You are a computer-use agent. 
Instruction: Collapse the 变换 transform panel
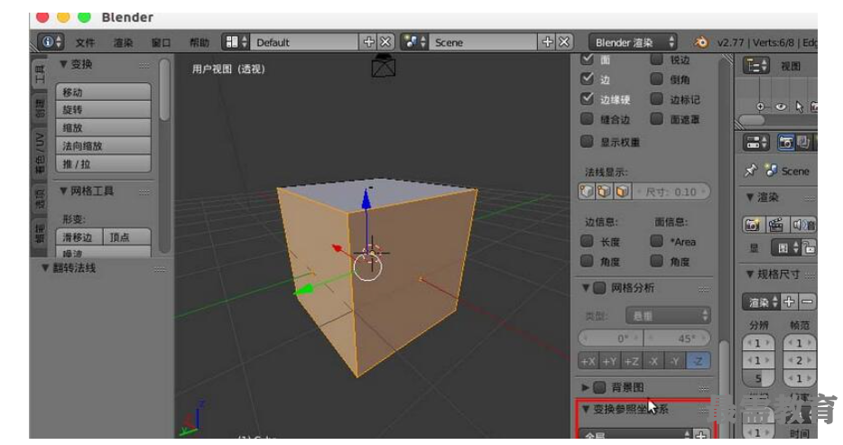tap(63, 64)
